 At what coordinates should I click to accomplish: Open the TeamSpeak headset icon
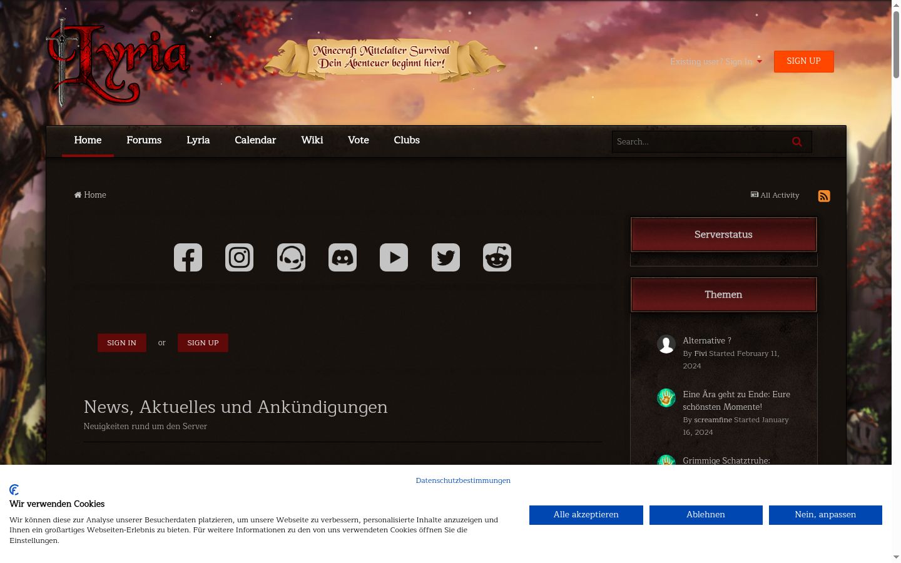click(291, 257)
